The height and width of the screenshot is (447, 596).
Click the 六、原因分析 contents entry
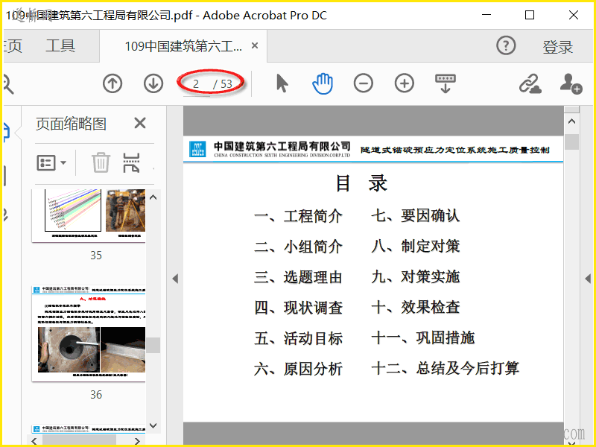coord(299,369)
